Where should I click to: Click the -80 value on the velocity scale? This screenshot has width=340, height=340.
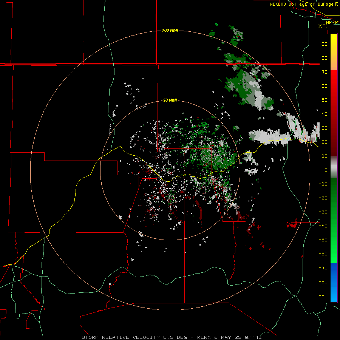click(x=323, y=282)
